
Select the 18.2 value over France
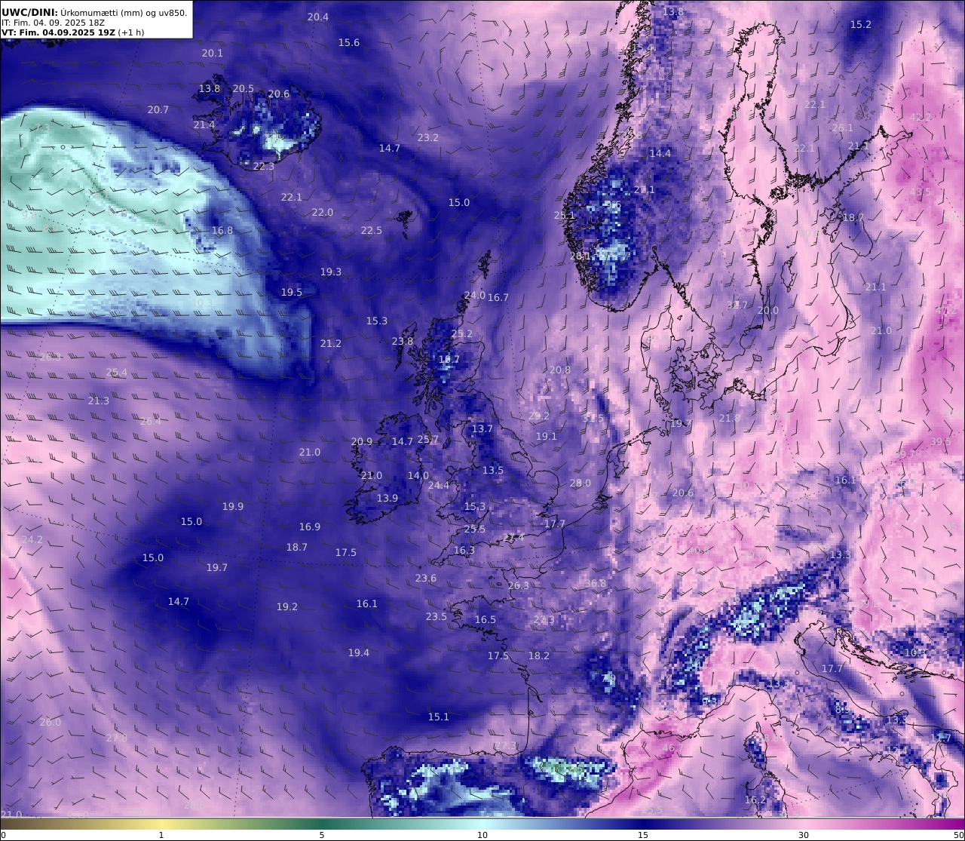(539, 655)
